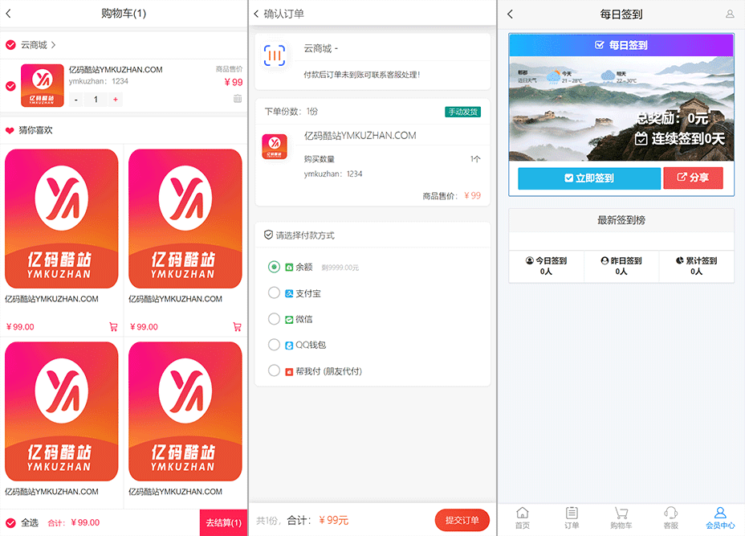The image size is (745, 536).
Task: Open the bottom-left recommended product image
Action: tap(62, 411)
